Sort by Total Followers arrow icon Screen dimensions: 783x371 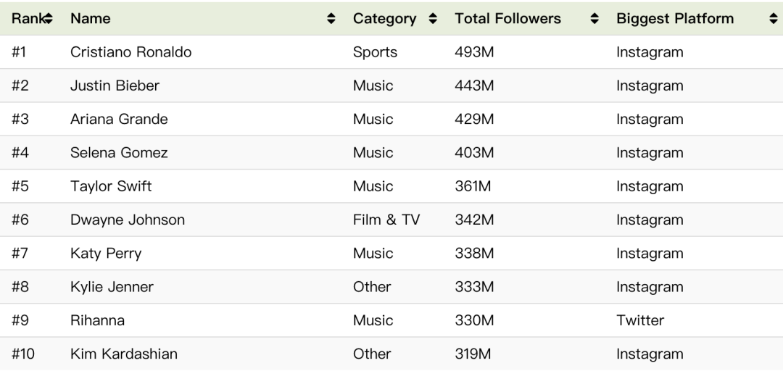pos(594,18)
